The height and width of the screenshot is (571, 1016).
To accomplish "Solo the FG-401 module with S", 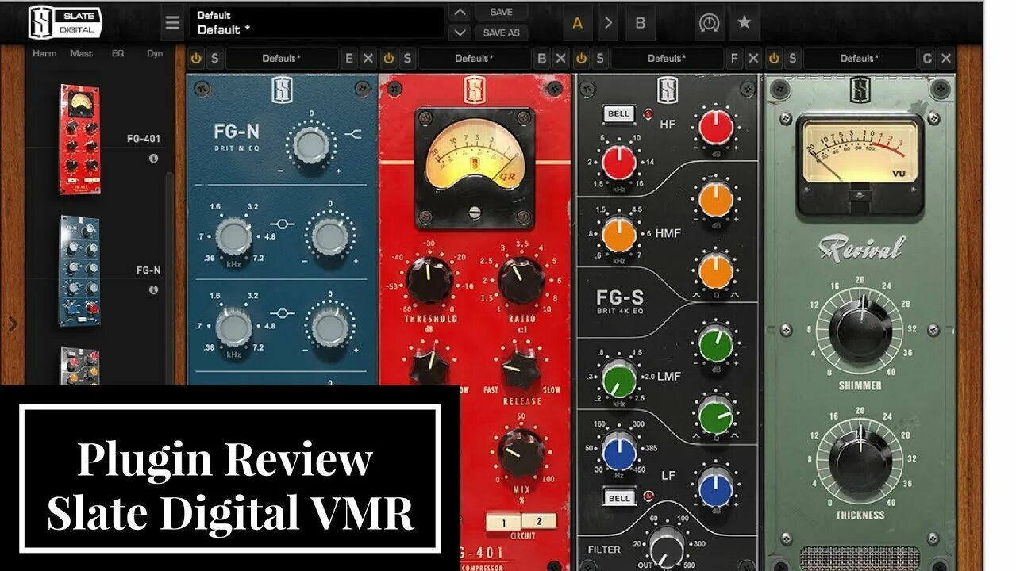I will coord(407,58).
